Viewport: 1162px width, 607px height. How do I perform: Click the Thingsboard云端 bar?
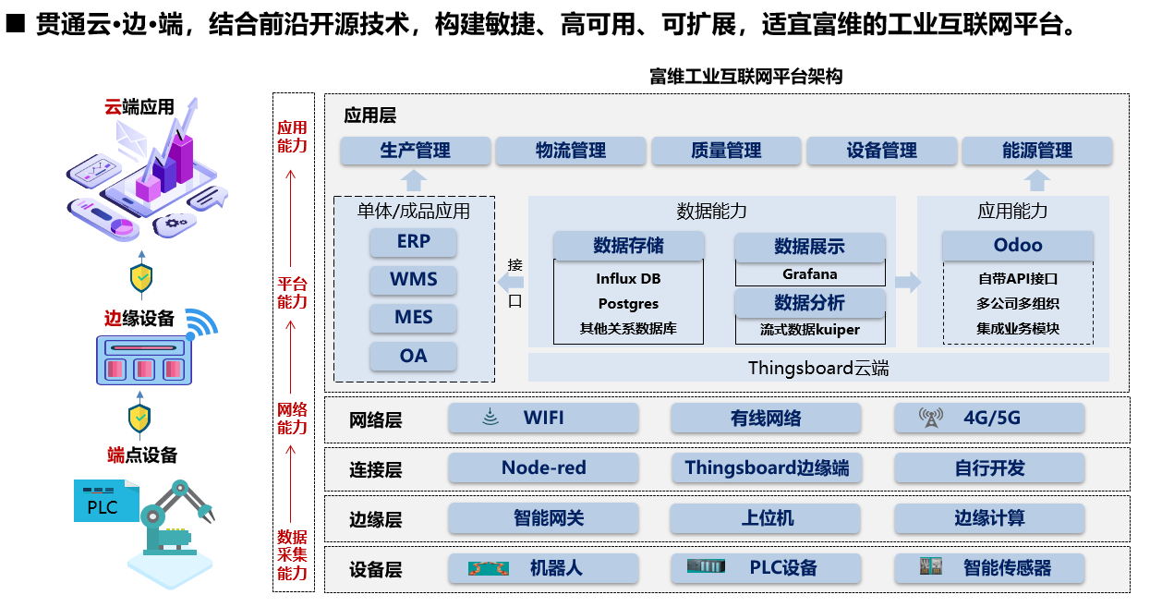(x=817, y=368)
